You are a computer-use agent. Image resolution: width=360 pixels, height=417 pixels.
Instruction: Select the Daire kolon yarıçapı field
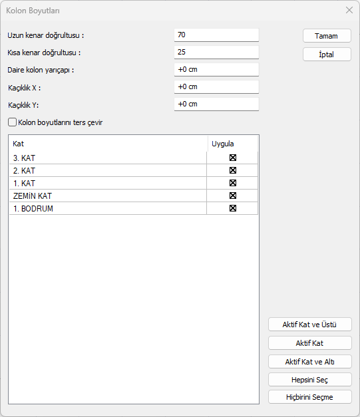[216, 69]
